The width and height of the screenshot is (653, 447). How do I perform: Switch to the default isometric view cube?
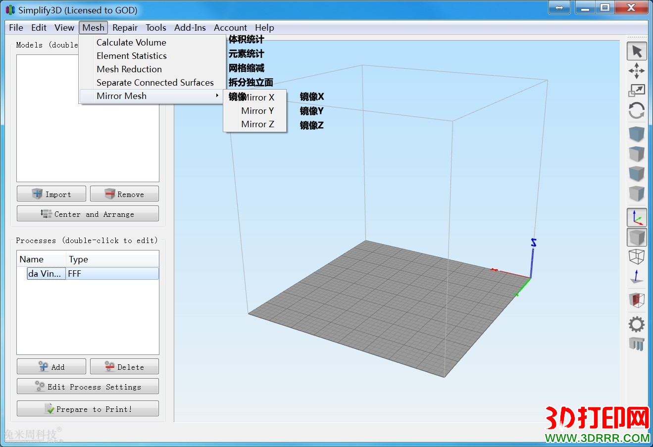tap(637, 134)
